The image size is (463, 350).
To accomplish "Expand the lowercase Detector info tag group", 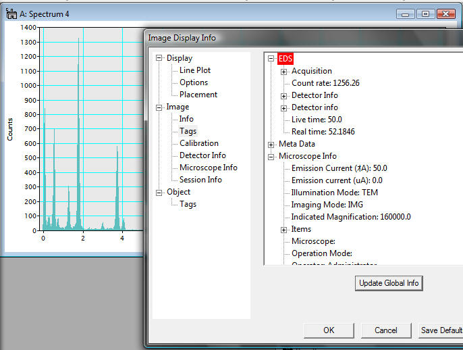I will (283, 108).
